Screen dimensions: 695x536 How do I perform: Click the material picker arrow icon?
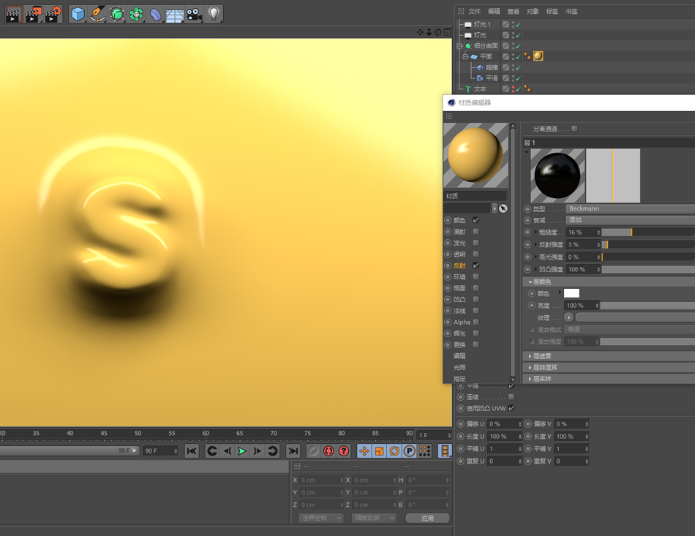[503, 208]
